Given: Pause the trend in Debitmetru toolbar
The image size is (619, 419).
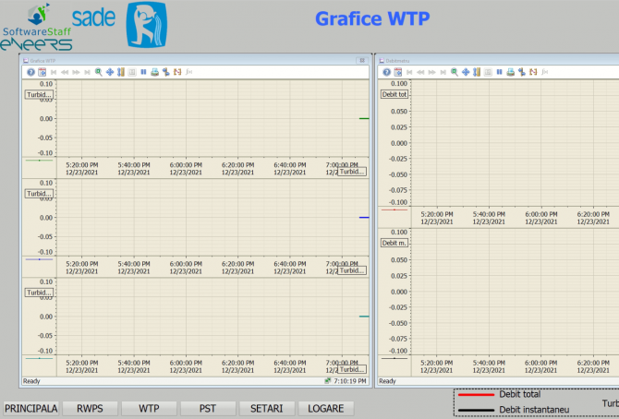Looking at the screenshot, I should 499,72.
